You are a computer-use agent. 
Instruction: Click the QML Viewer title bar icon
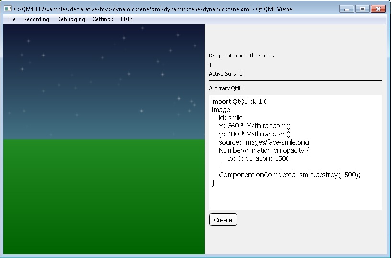8,9
